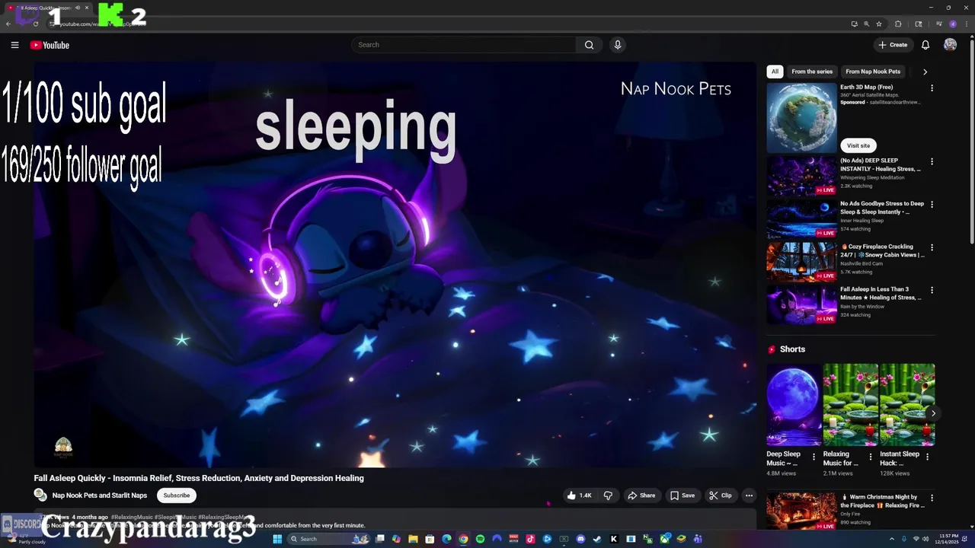Play the Instant Sleep Hack short
Image resolution: width=975 pixels, height=548 pixels.
pyautogui.click(x=906, y=405)
